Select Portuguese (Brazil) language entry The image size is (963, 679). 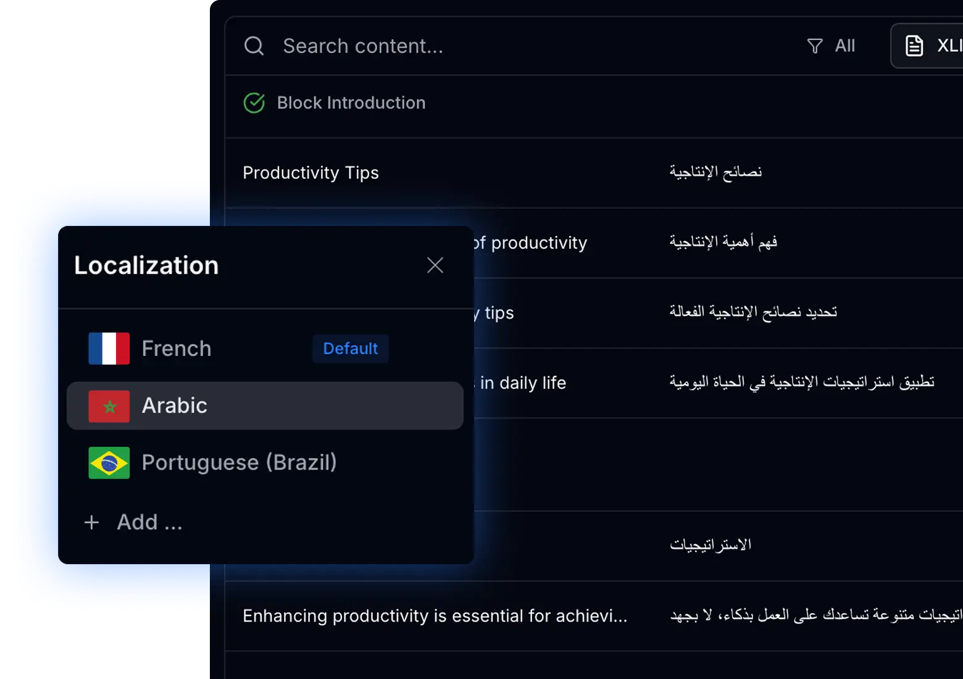(x=240, y=462)
